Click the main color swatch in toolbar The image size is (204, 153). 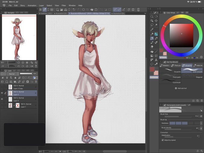(x=152, y=69)
